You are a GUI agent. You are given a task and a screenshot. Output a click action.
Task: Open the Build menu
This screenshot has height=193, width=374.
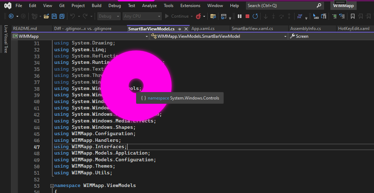96,5
